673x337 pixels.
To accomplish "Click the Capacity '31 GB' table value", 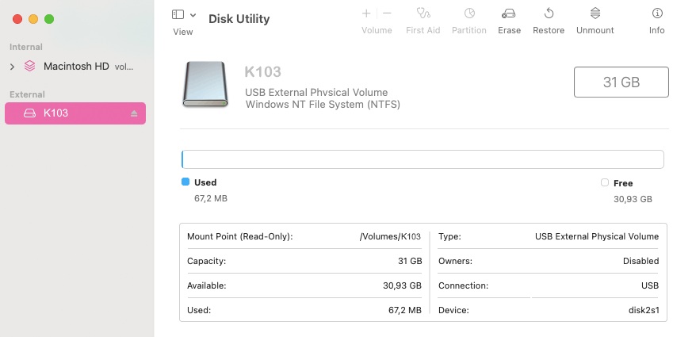I will pyautogui.click(x=410, y=261).
